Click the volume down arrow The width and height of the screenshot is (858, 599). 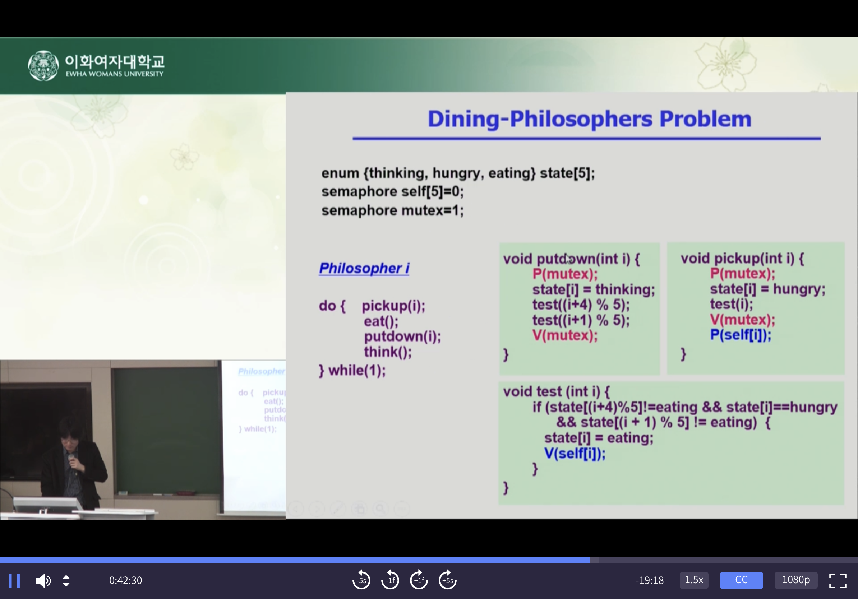click(66, 585)
